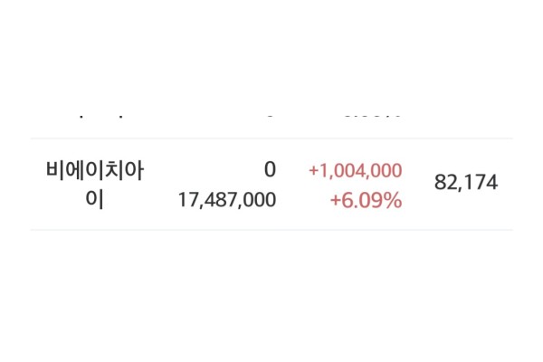Screen dimensions: 543x362
Task: Tap the row margin right of 82,174
Action: coord(506,183)
